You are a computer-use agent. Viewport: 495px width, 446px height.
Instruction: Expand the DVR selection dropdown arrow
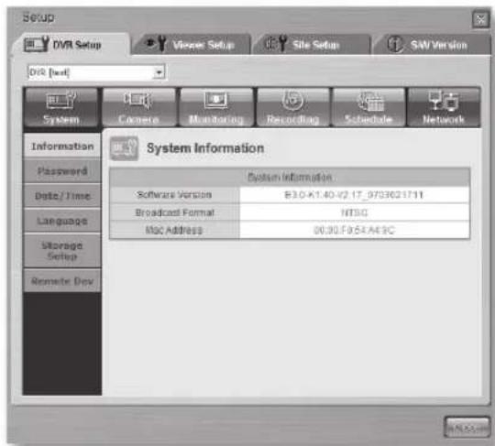pos(159,72)
